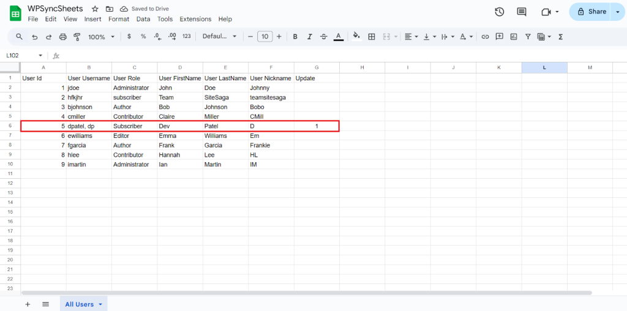627x311 pixels.
Task: Open the View menu
Action: coord(70,19)
